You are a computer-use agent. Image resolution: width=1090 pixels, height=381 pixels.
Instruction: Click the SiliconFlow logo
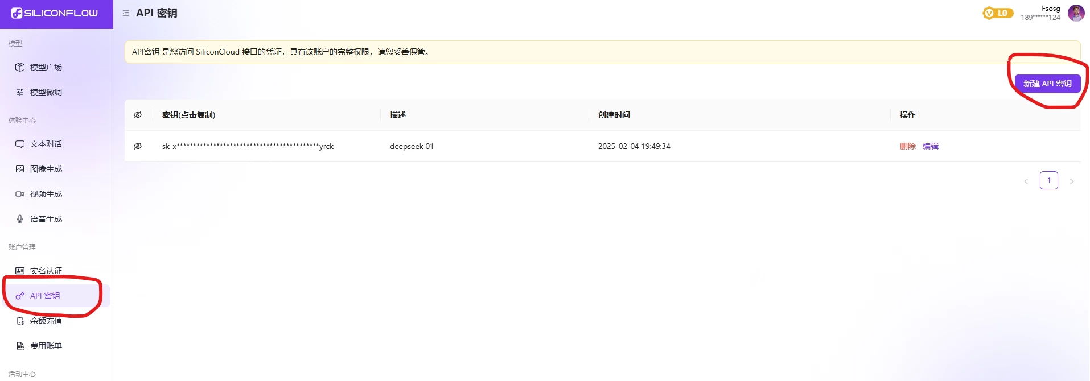coord(55,13)
